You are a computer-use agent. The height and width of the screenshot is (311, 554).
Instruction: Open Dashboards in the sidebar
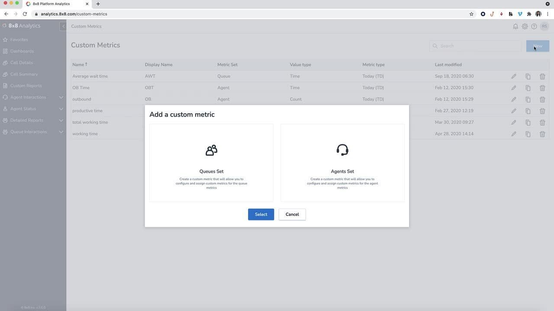22,51
